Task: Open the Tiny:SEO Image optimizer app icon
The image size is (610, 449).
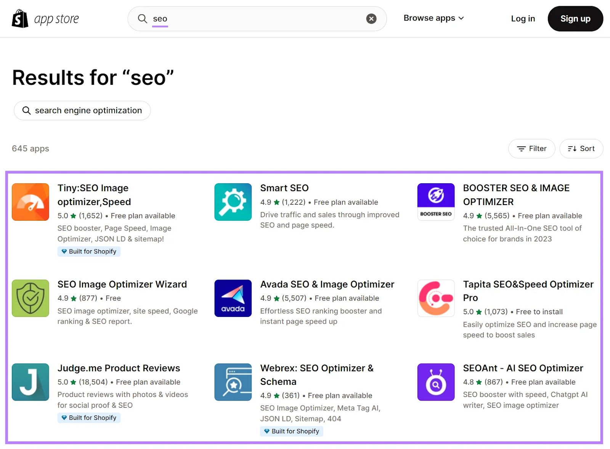Action: tap(30, 202)
